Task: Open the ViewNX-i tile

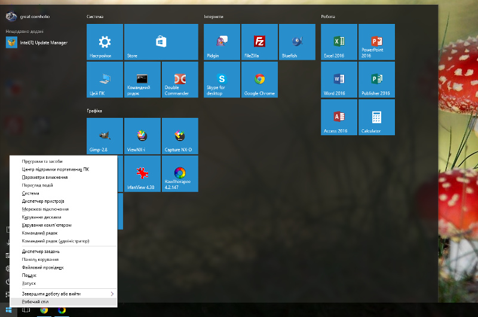Action: coord(142,136)
